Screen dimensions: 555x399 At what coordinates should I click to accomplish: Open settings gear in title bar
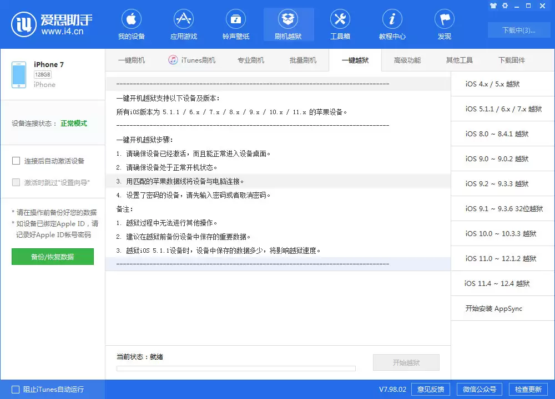coord(505,6)
